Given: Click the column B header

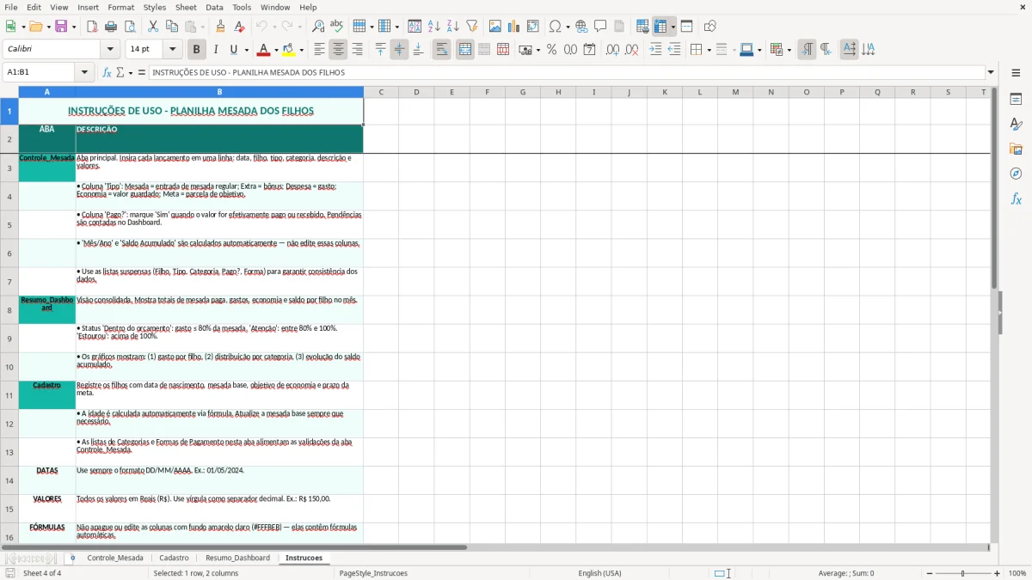Looking at the screenshot, I should click(x=219, y=92).
